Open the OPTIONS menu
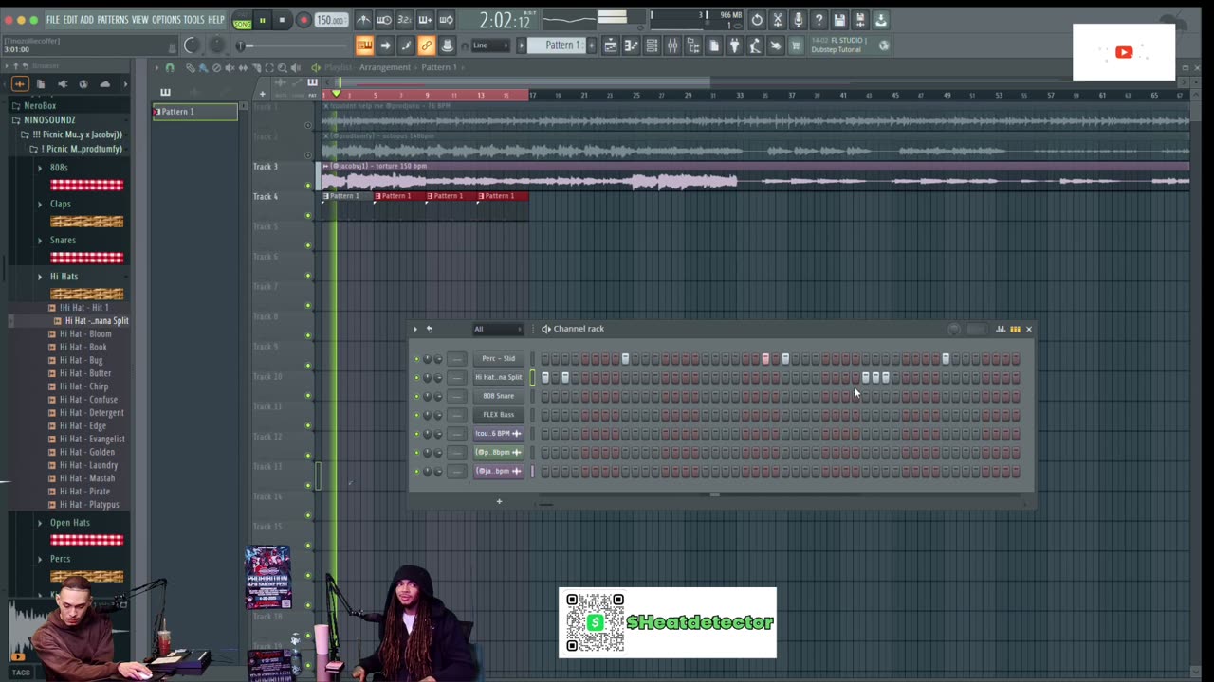The height and width of the screenshot is (682, 1214). (166, 20)
